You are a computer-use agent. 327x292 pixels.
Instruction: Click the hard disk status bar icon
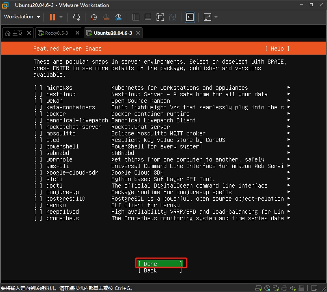point(259,288)
